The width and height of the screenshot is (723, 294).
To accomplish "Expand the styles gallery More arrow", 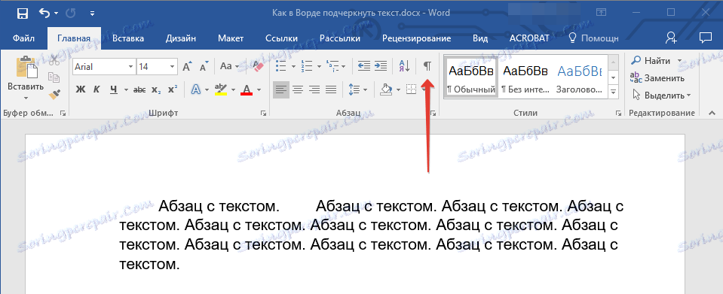I will pos(613,92).
